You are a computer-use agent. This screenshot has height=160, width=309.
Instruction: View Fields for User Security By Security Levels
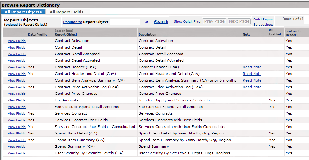point(16,153)
